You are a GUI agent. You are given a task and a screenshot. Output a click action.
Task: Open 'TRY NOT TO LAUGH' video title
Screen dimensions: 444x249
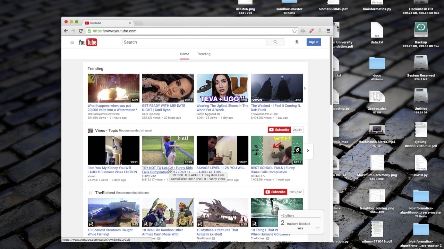167,170
